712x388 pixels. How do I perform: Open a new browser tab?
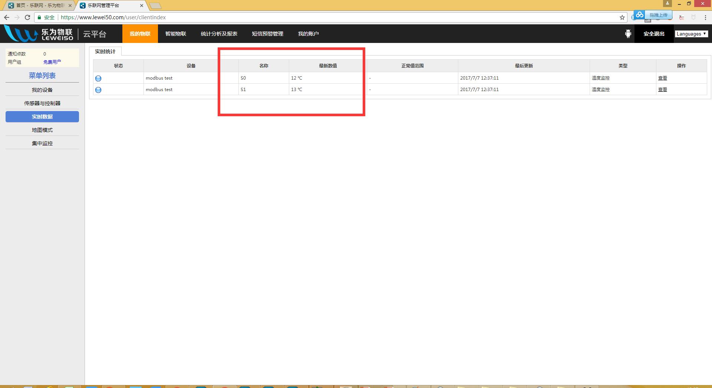(155, 6)
